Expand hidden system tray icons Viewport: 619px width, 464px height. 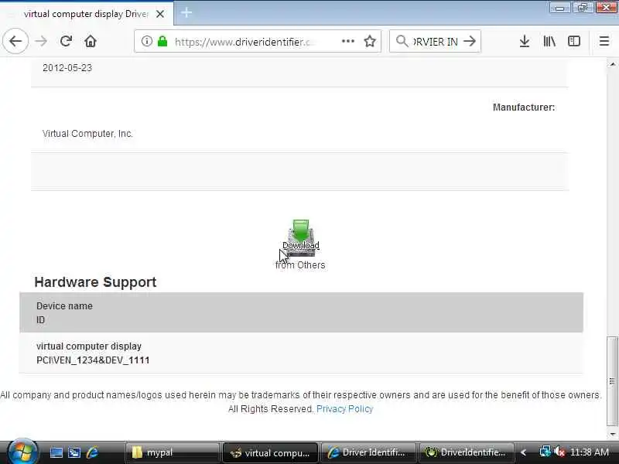click(524, 452)
